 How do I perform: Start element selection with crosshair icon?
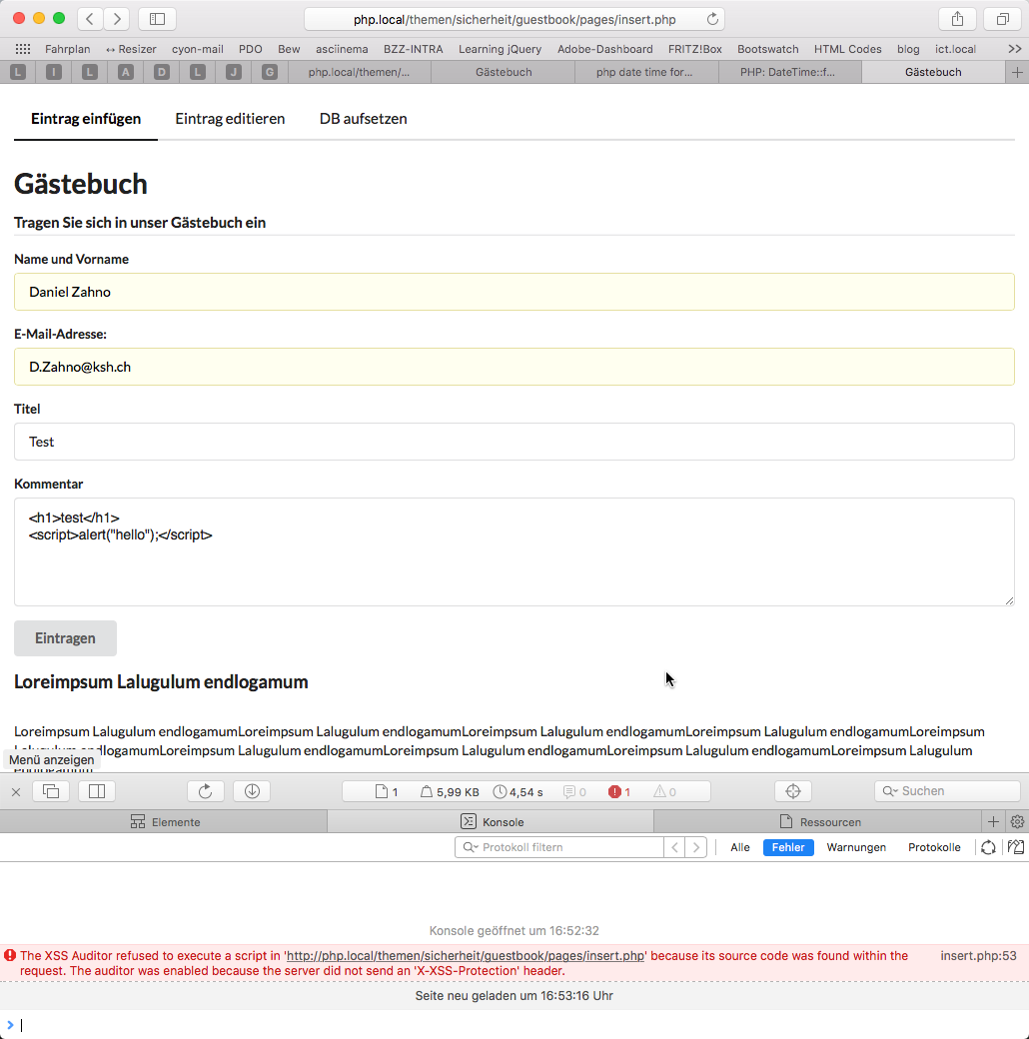pos(793,791)
